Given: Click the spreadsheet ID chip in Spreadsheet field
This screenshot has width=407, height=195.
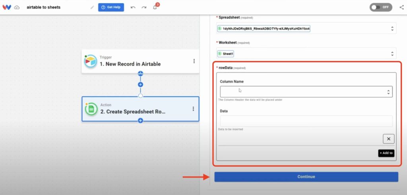Looking at the screenshot, I should (x=264, y=28).
